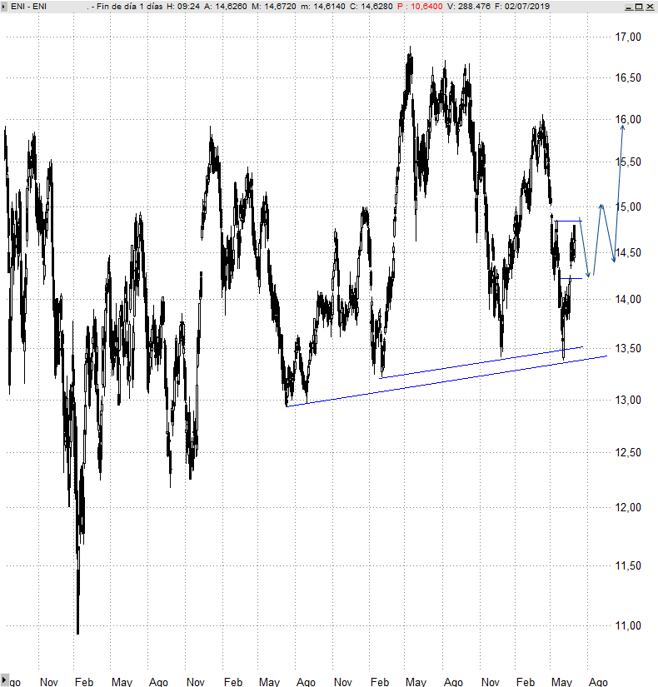Click the 11,00 price axis label
Screen dimensions: 658x687
pyautogui.click(x=628, y=626)
